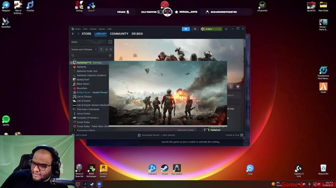Open the DR.BESI profile tab
This screenshot has width=336, height=188.
point(137,34)
